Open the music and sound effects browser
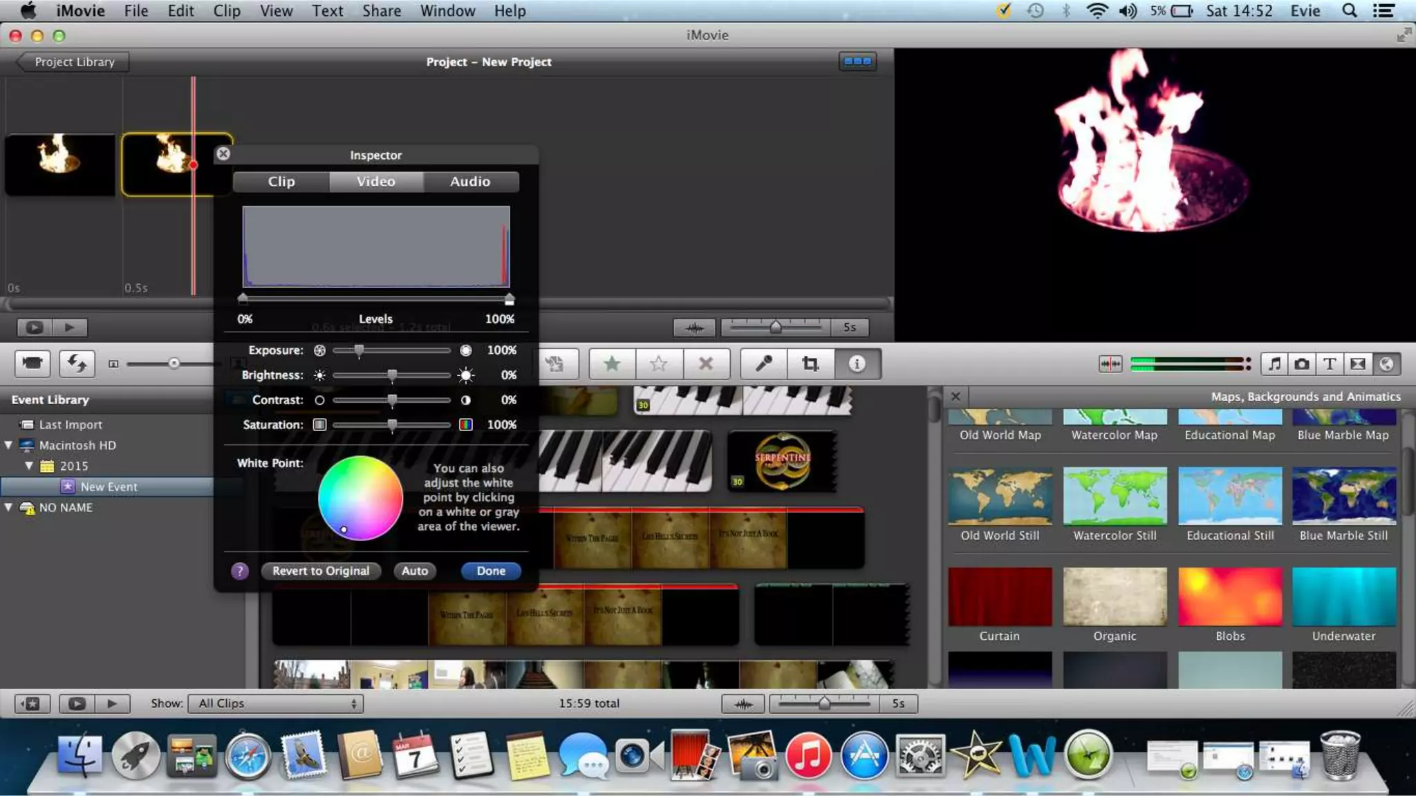 pyautogui.click(x=1274, y=364)
